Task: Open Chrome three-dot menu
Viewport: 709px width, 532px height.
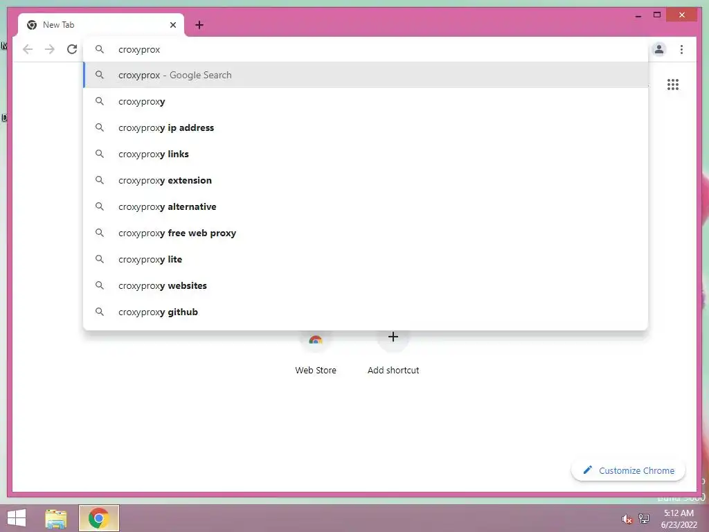Action: [681, 49]
